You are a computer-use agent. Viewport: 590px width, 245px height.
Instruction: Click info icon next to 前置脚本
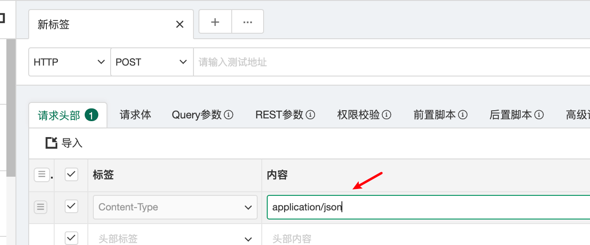[x=463, y=115]
